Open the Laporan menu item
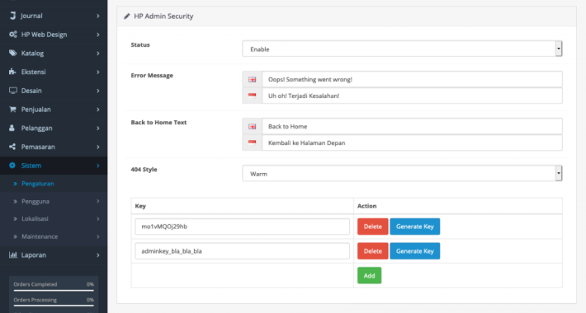 (x=54, y=255)
